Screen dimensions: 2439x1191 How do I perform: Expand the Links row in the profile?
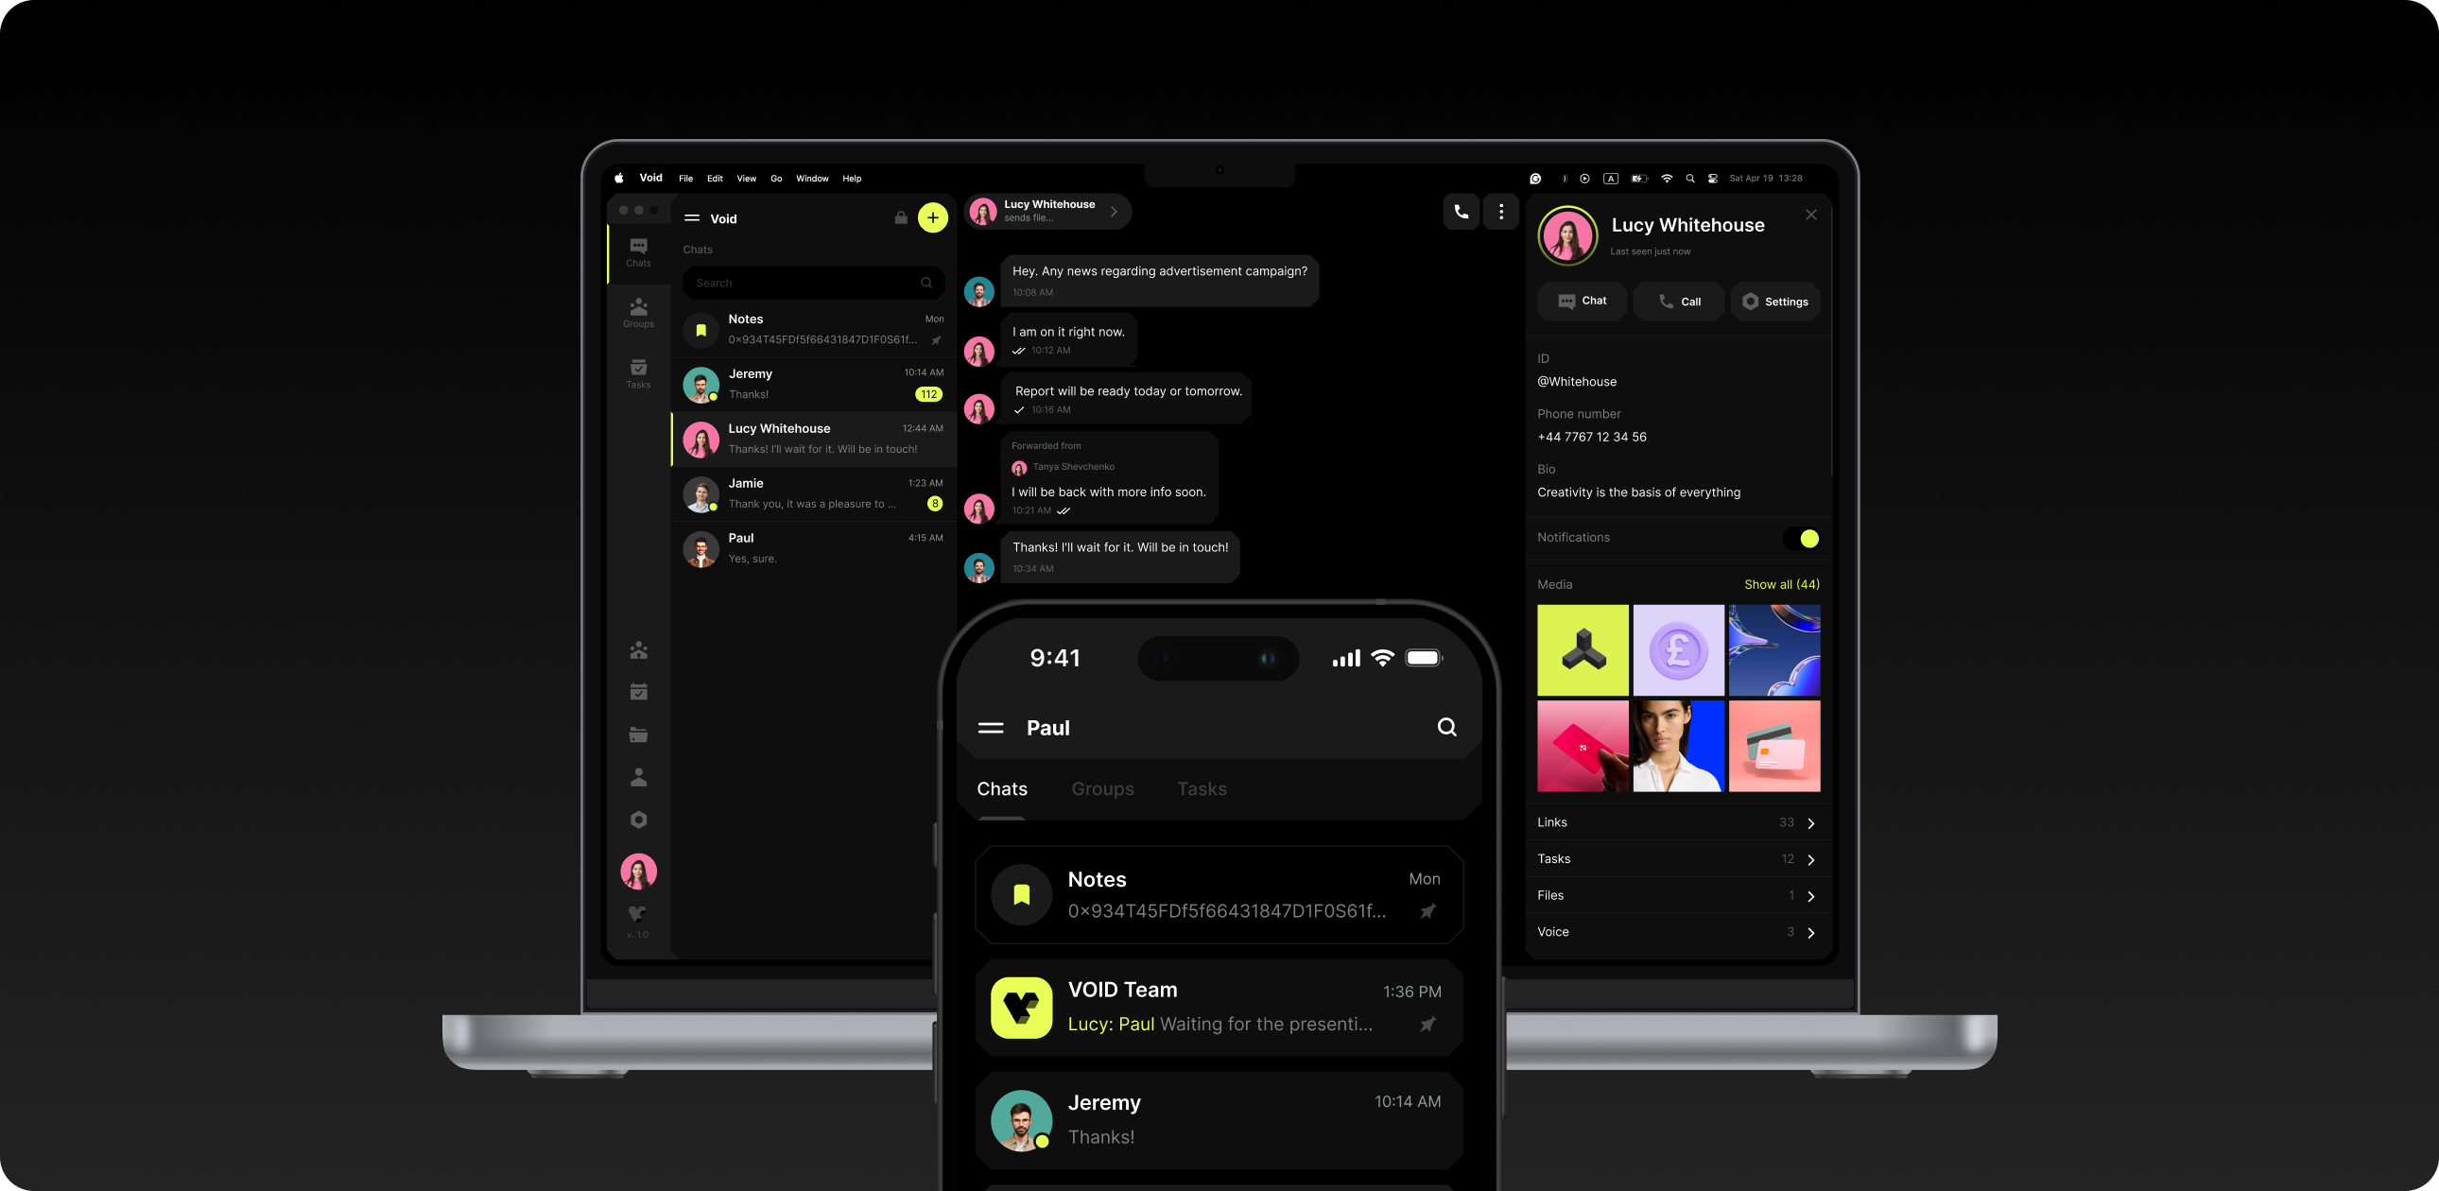(1678, 822)
